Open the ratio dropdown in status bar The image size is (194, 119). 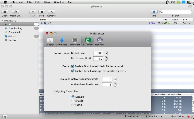click(183, 116)
